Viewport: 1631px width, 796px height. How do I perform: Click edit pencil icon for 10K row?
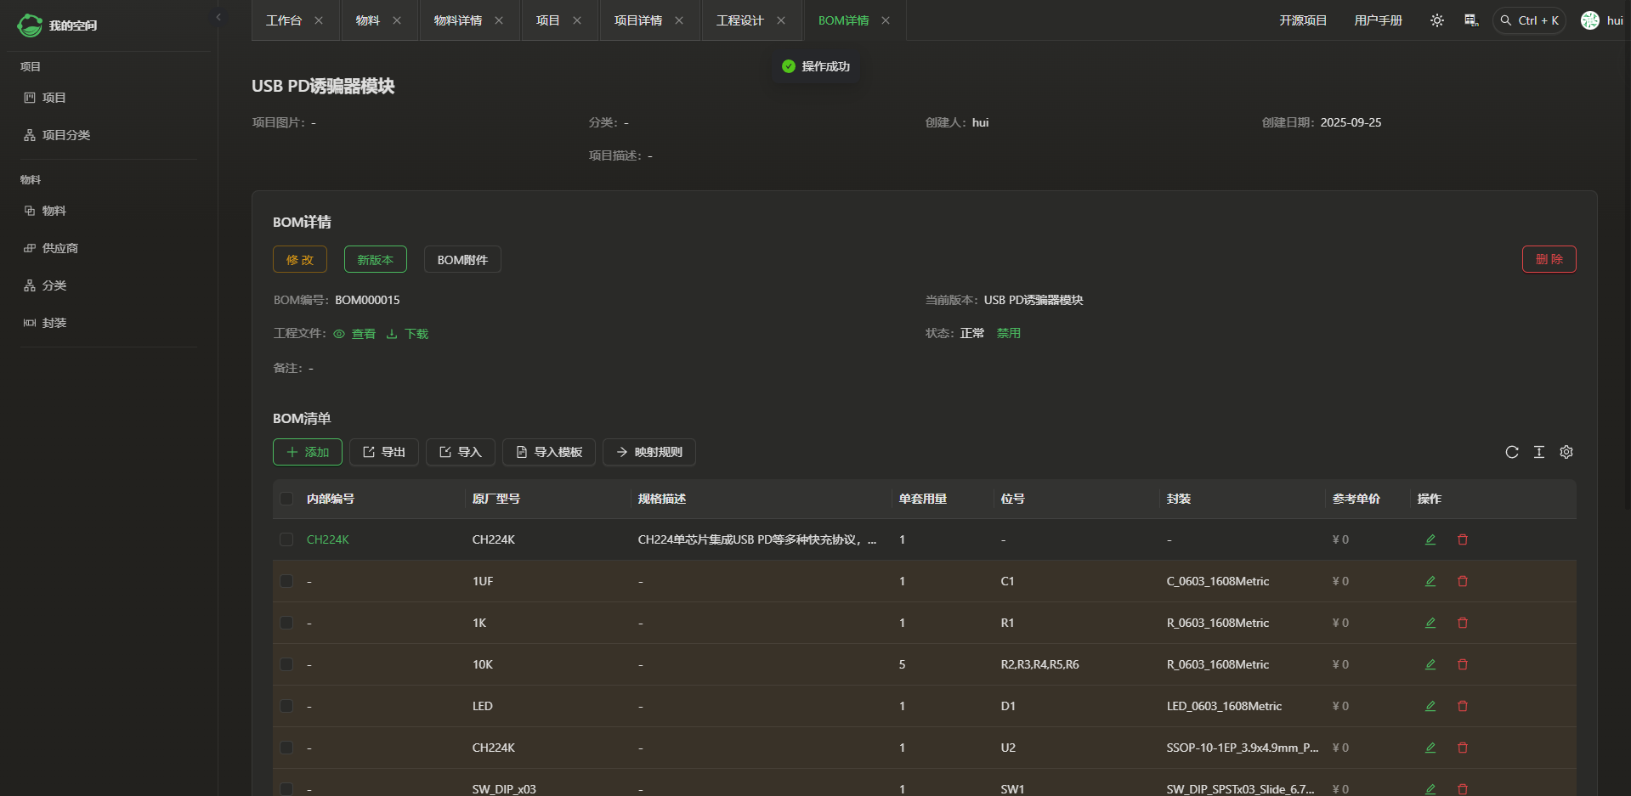point(1430,664)
